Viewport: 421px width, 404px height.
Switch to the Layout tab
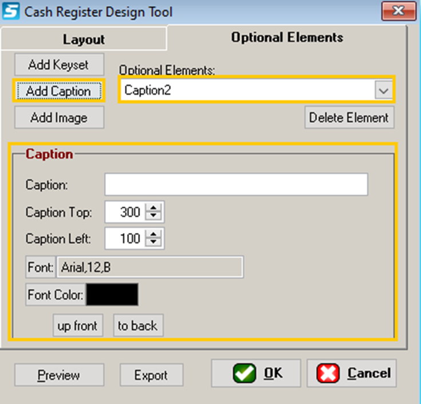pos(84,39)
